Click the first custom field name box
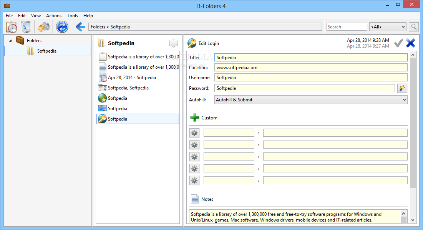423x230 pixels. coord(229,132)
